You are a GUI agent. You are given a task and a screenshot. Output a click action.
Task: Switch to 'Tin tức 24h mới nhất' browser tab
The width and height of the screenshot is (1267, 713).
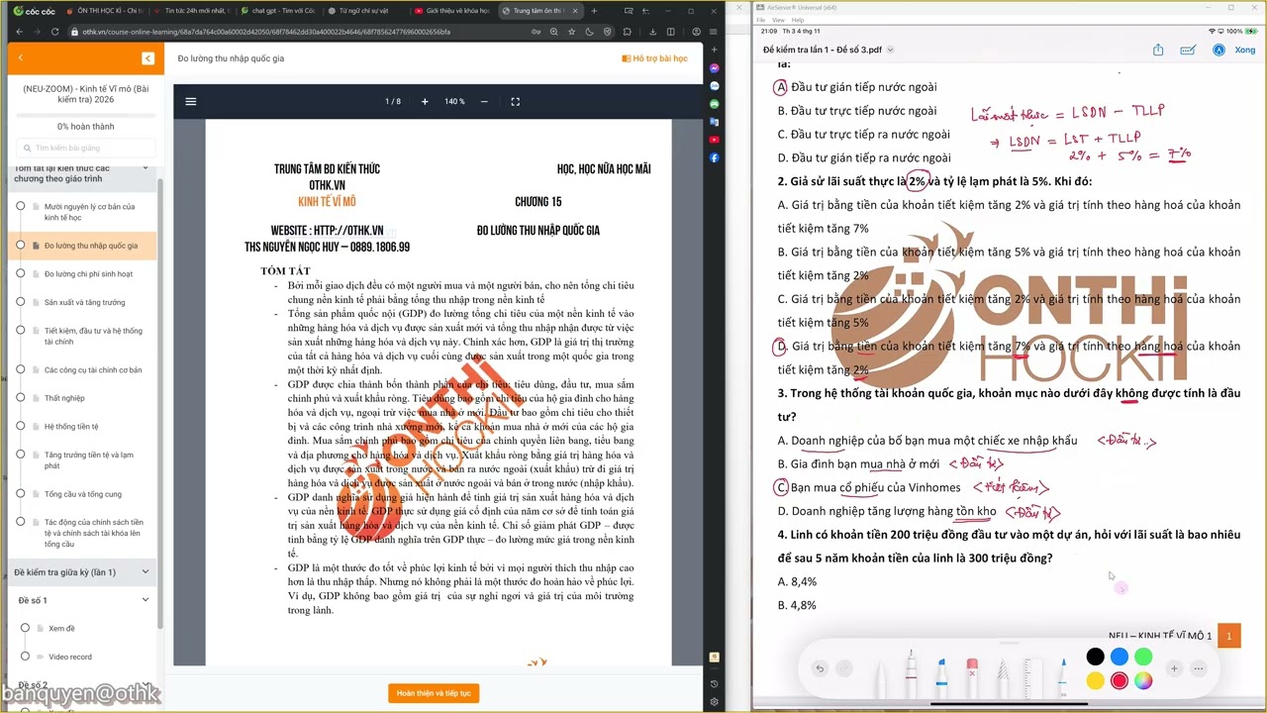click(191, 11)
